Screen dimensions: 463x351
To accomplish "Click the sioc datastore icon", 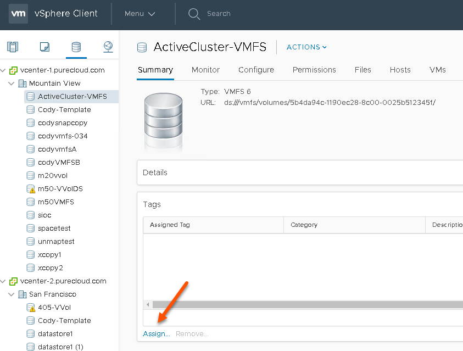I will 31,215.
